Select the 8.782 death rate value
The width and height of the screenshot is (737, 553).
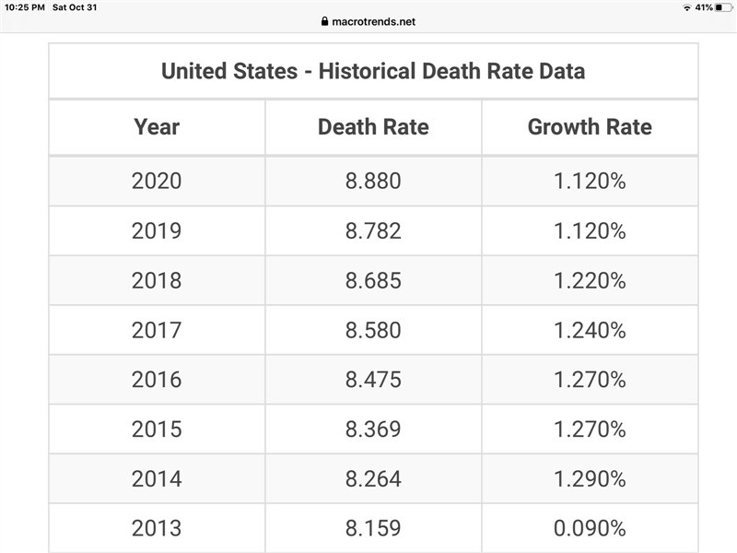[x=373, y=230]
